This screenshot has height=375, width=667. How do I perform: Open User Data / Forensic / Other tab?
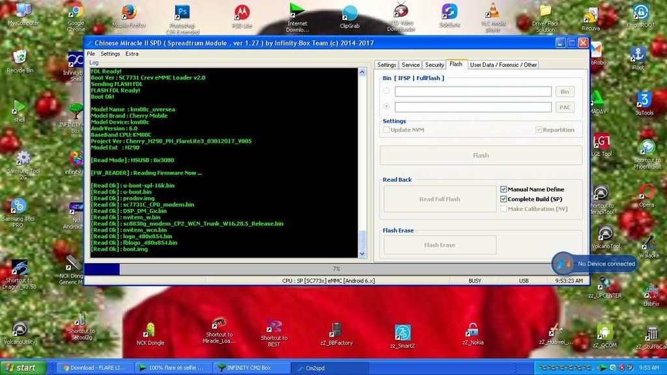pos(504,64)
